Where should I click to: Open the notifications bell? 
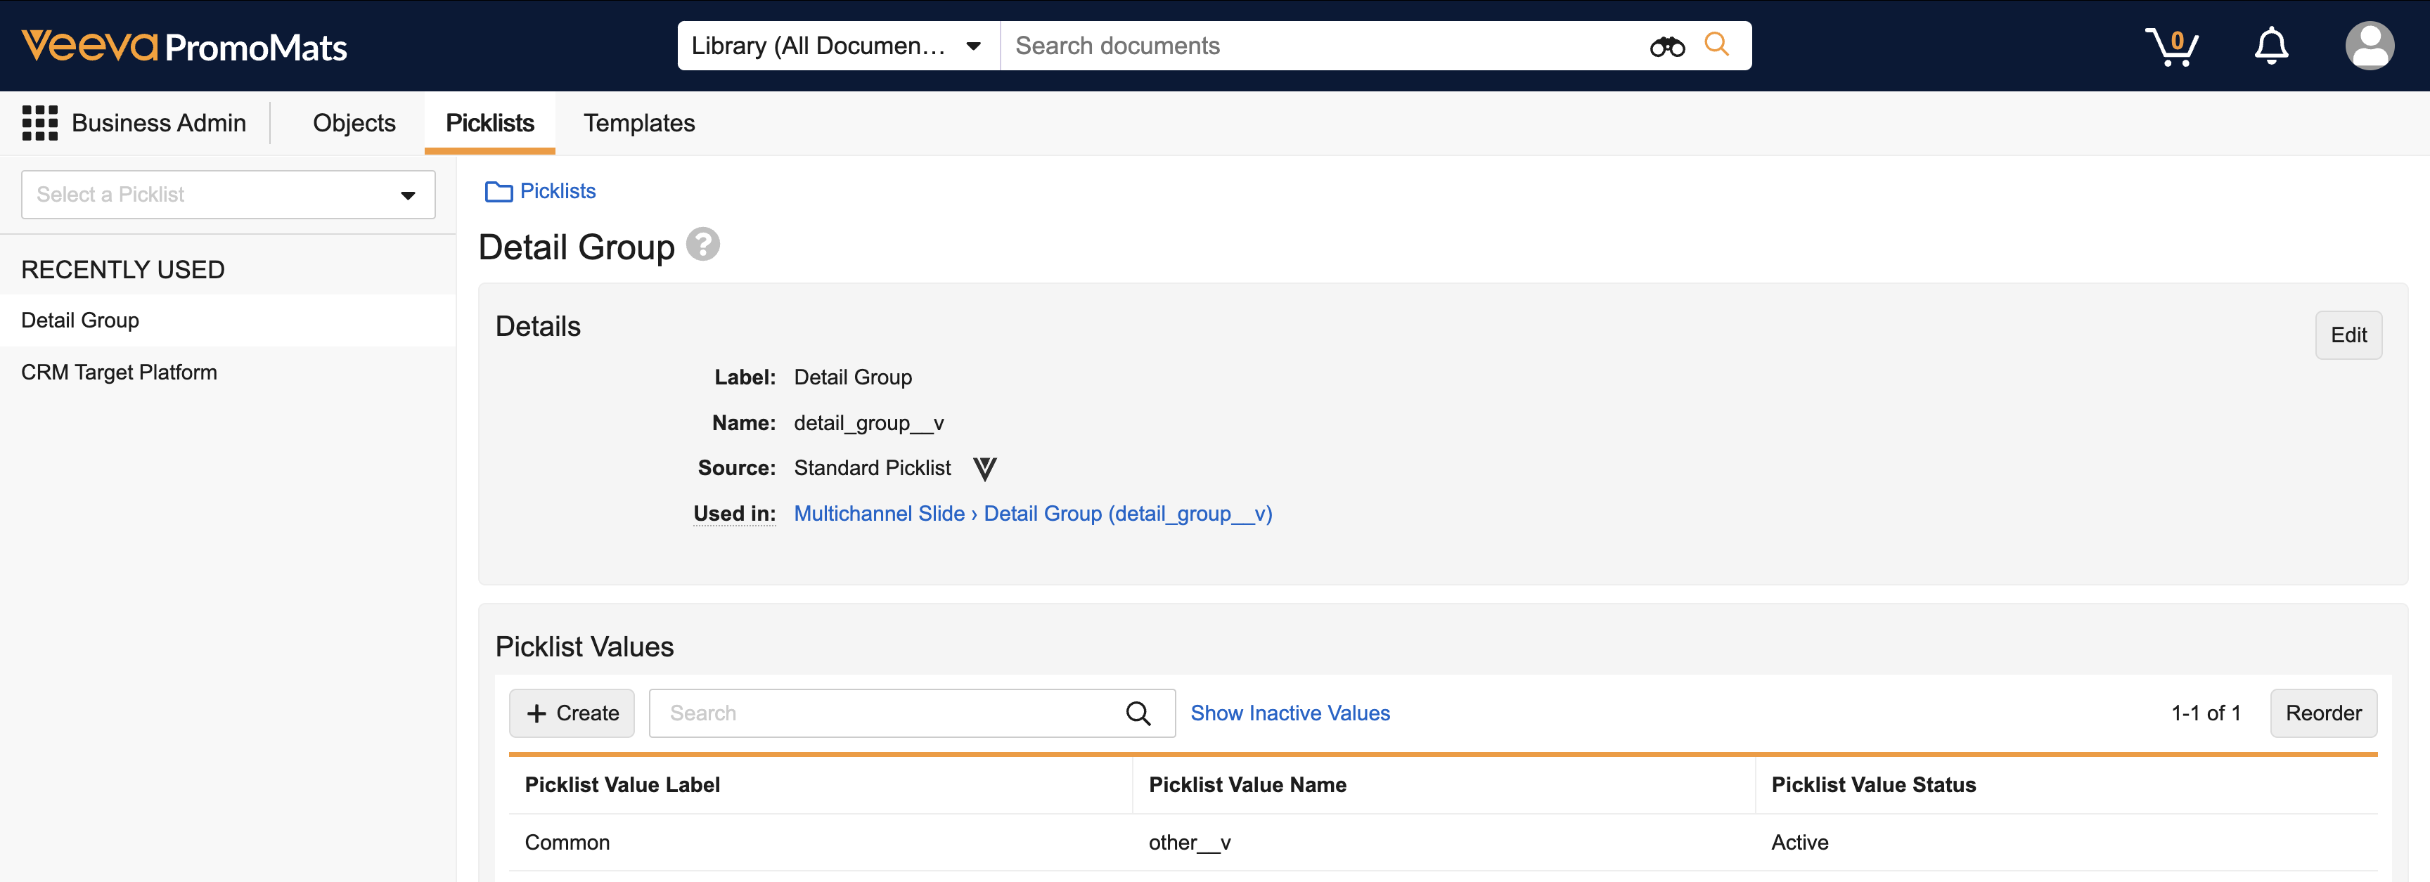[x=2270, y=45]
